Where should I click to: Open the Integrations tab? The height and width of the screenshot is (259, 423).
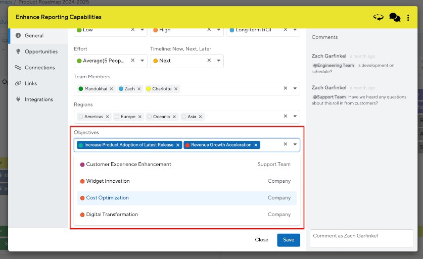(x=39, y=99)
